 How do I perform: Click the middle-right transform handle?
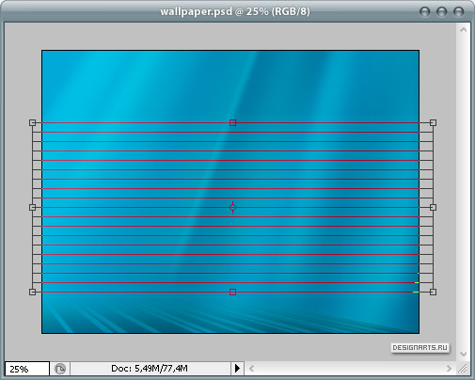tap(433, 207)
